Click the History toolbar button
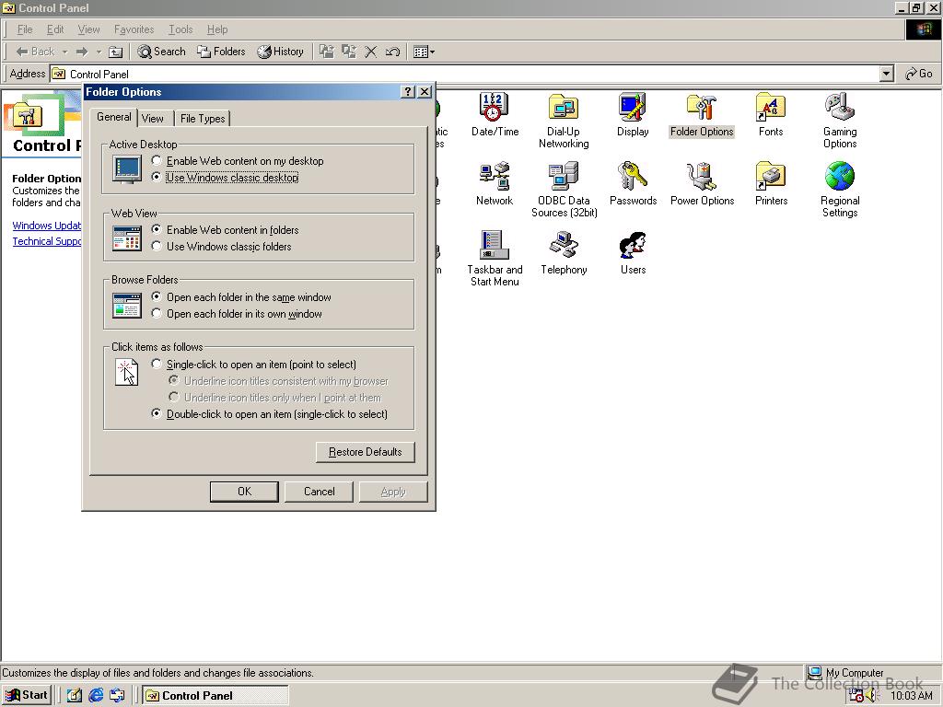943x707 pixels. click(280, 52)
